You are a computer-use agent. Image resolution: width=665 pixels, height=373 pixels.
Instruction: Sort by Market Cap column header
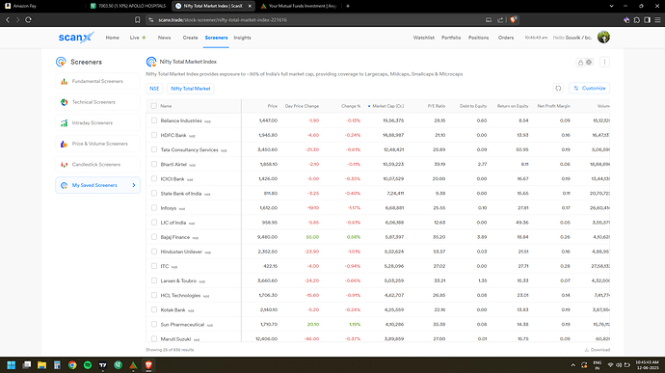[x=387, y=106]
